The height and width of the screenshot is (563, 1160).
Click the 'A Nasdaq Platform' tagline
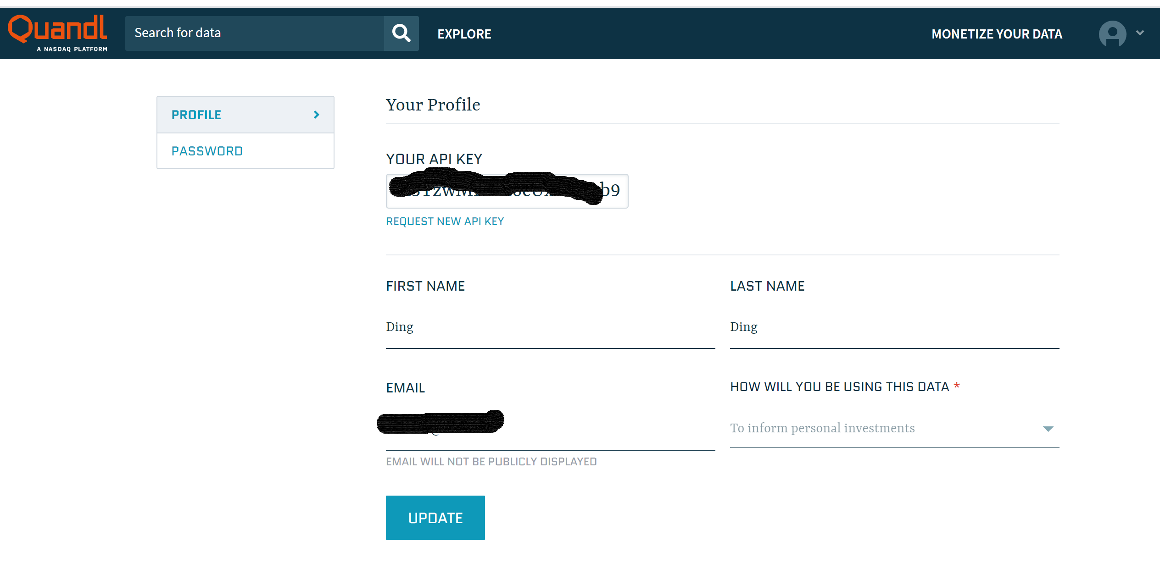(72, 49)
